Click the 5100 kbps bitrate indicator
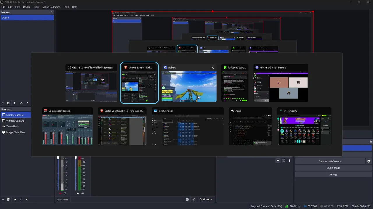Image resolution: width=373 pixels, height=209 pixels. click(293, 206)
